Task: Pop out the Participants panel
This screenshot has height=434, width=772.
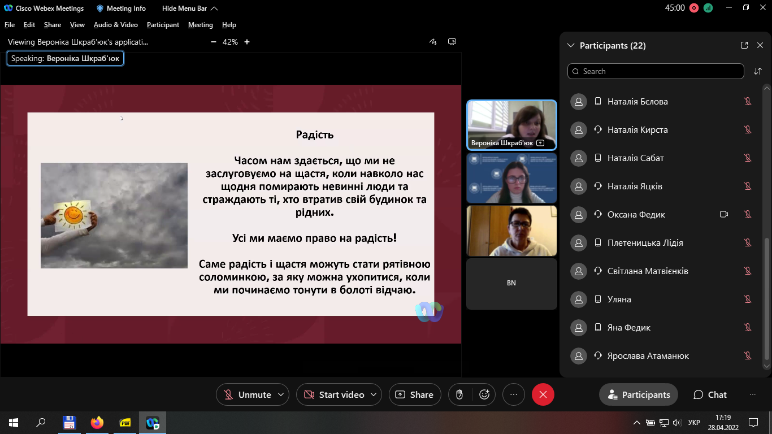Action: pos(744,45)
